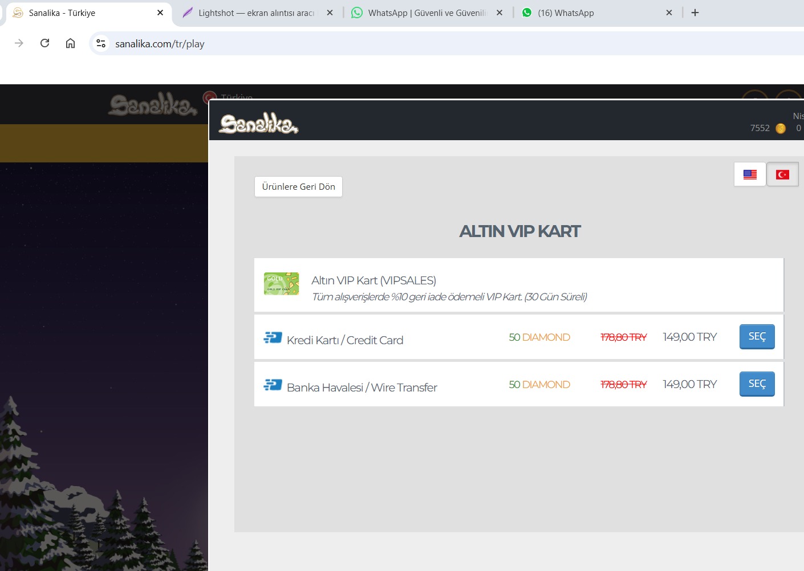Click 149,00 TRY price in Banka Havalesi row

[x=689, y=384]
